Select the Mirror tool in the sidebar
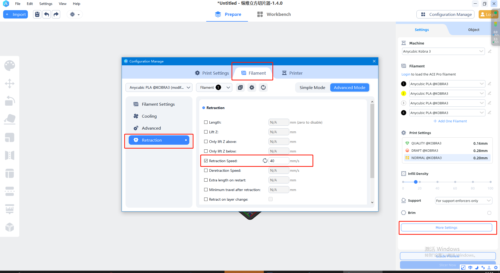This screenshot has height=273, width=500. pyautogui.click(x=10, y=155)
